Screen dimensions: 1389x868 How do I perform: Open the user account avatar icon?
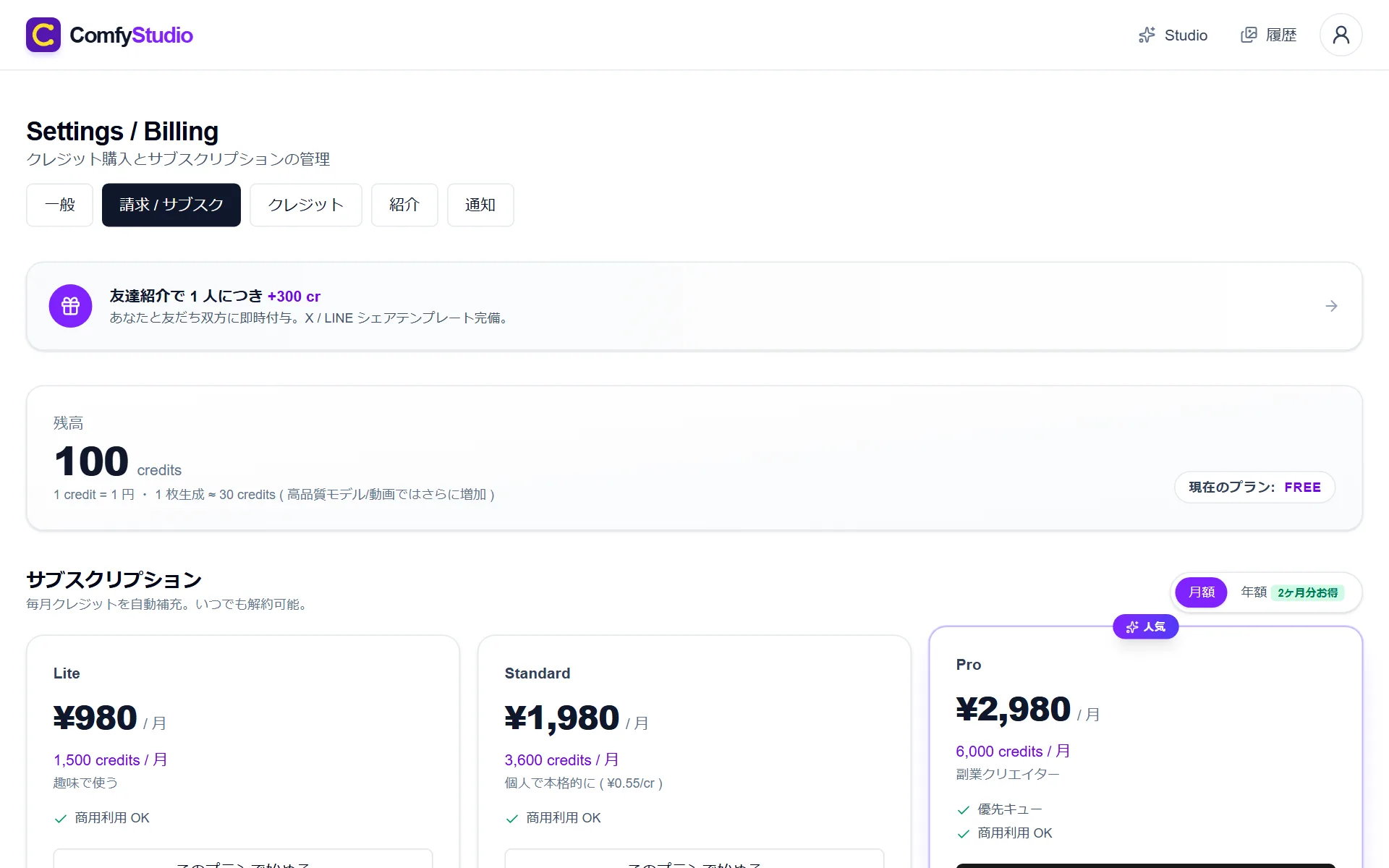[x=1341, y=35]
